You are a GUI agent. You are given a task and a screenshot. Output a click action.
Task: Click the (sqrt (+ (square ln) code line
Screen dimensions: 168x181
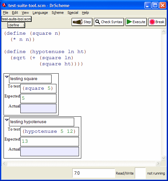click(x=42, y=58)
